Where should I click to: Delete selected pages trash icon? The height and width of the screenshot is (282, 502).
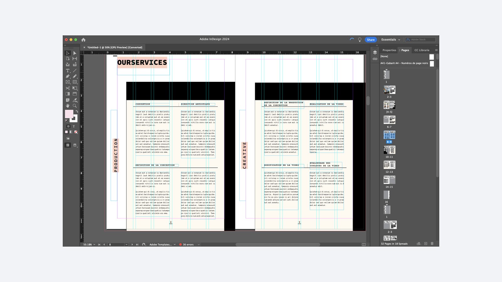point(432,243)
